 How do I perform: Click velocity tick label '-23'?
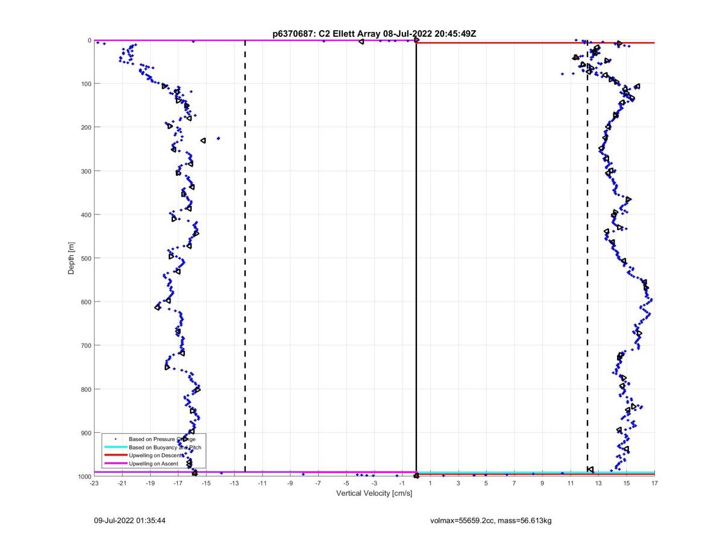point(94,483)
